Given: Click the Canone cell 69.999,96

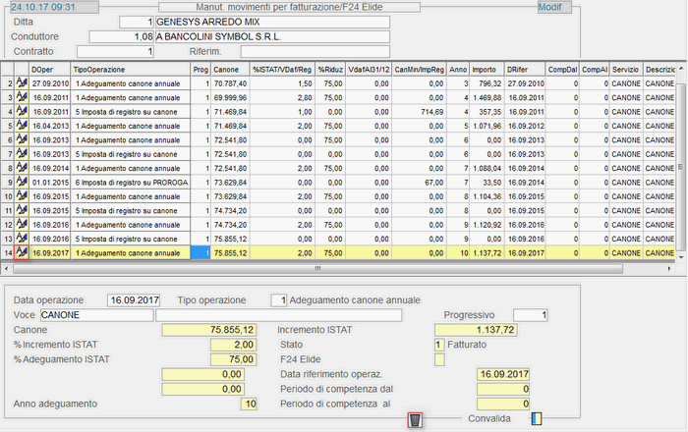Looking at the screenshot, I should 230,98.
